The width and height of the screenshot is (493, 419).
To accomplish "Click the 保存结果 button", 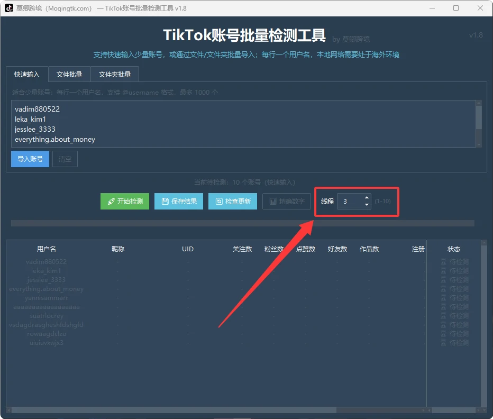I will [179, 202].
